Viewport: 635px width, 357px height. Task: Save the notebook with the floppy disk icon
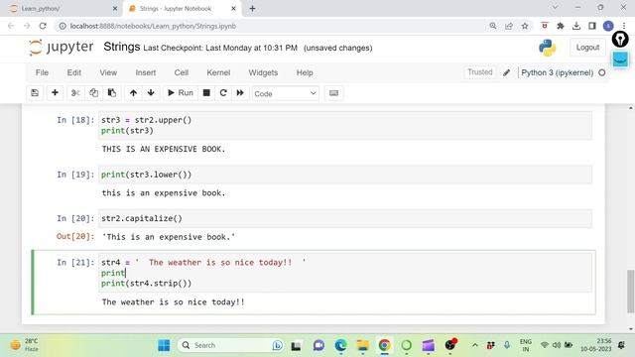(x=35, y=93)
